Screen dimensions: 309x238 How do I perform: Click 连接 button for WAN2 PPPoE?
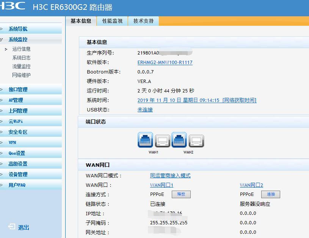pos(271,194)
